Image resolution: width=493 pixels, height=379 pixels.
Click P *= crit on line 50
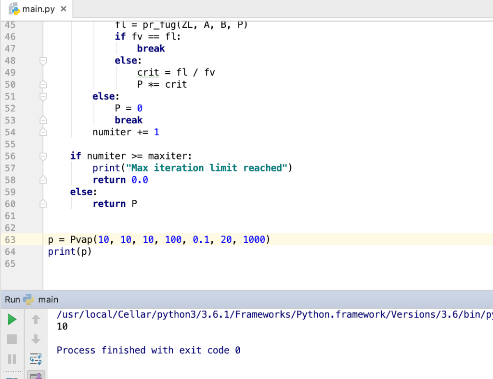click(x=162, y=84)
